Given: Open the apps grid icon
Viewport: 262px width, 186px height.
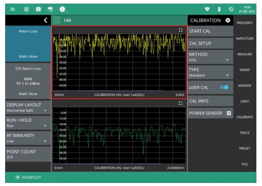Looking at the screenshot, I should click(27, 9).
